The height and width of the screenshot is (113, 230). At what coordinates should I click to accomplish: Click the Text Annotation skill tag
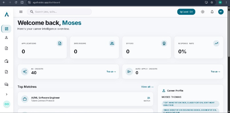(x=191, y=104)
